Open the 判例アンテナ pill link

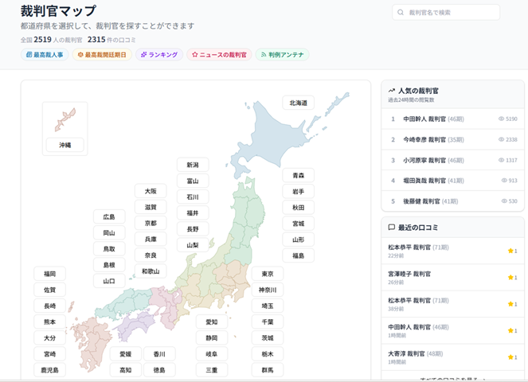click(x=283, y=55)
